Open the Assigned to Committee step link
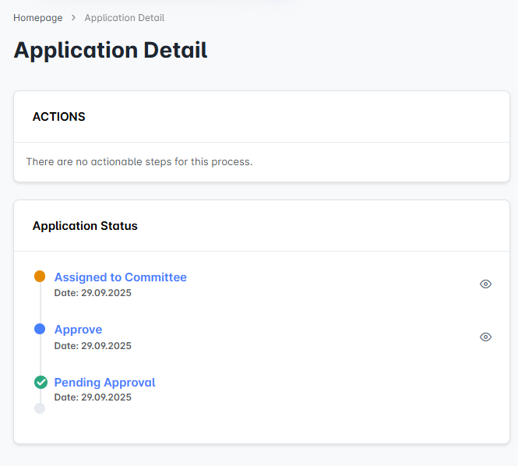This screenshot has width=518, height=466. 120,277
